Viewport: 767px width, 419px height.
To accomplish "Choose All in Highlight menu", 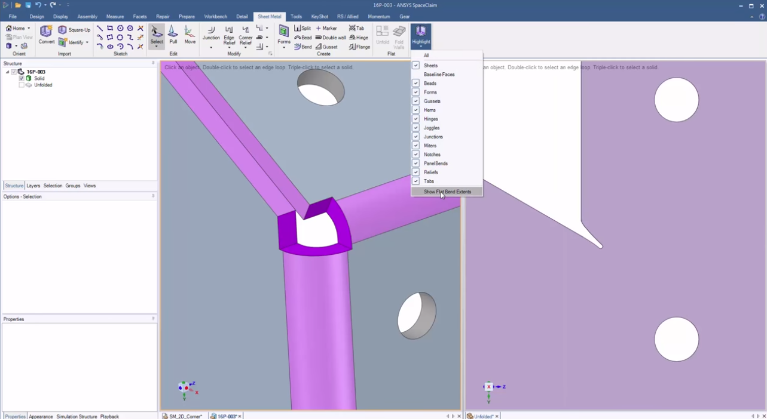I will tap(426, 56).
